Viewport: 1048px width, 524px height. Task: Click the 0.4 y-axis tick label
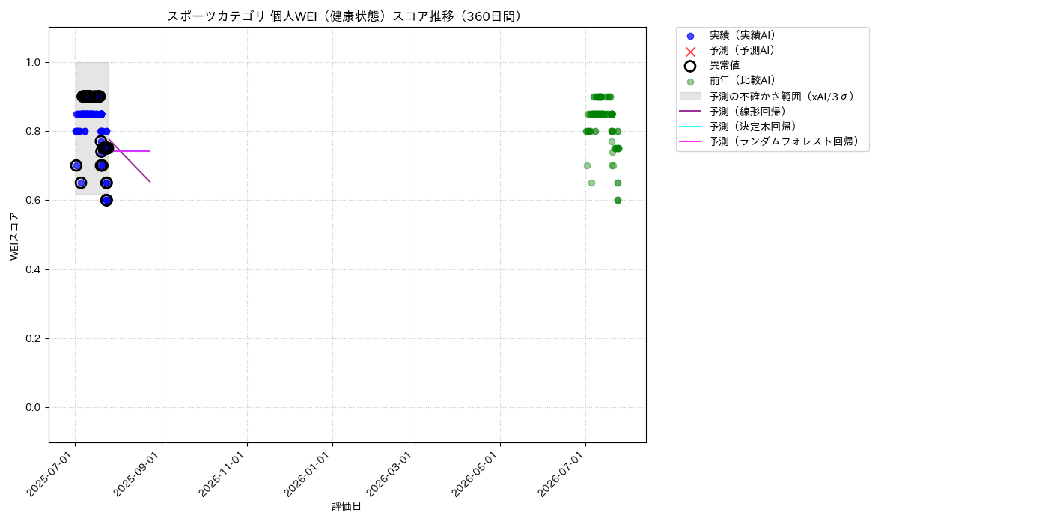[x=32, y=269]
